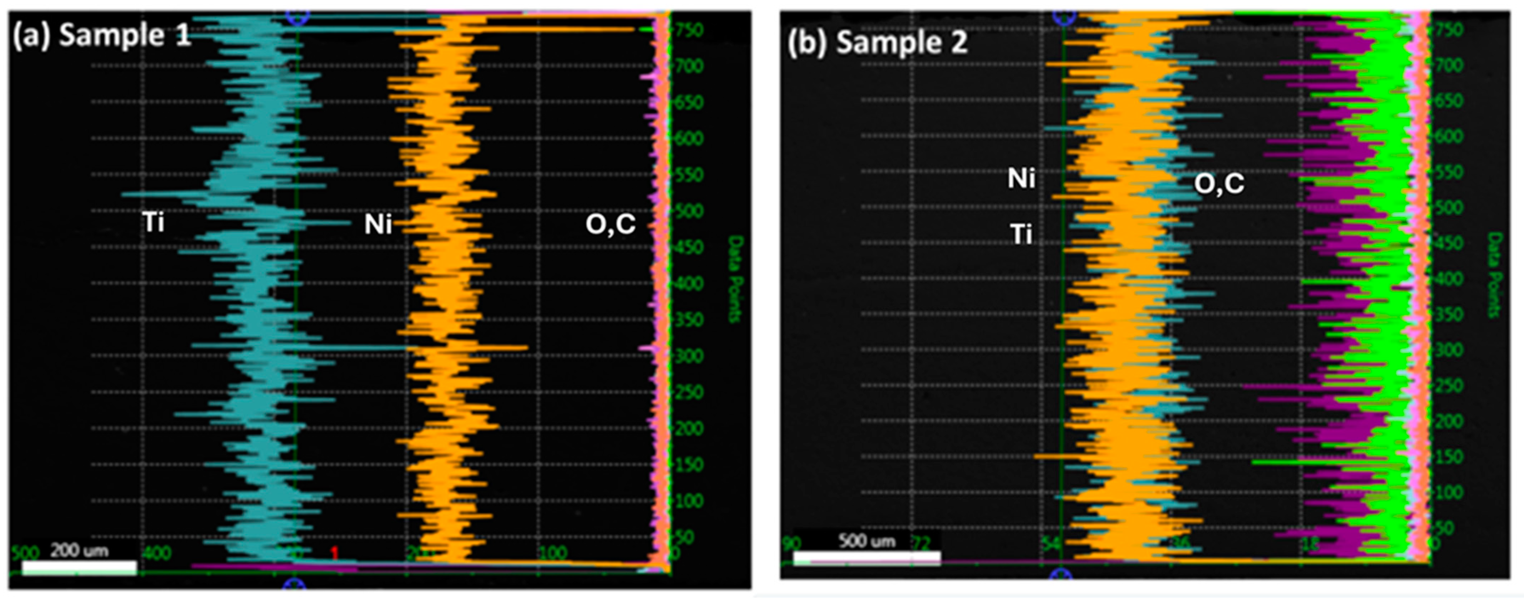Viewport: 1524px width, 604px height.
Task: Click blue circle marker below Sample 1 scan line
Action: (x=294, y=584)
